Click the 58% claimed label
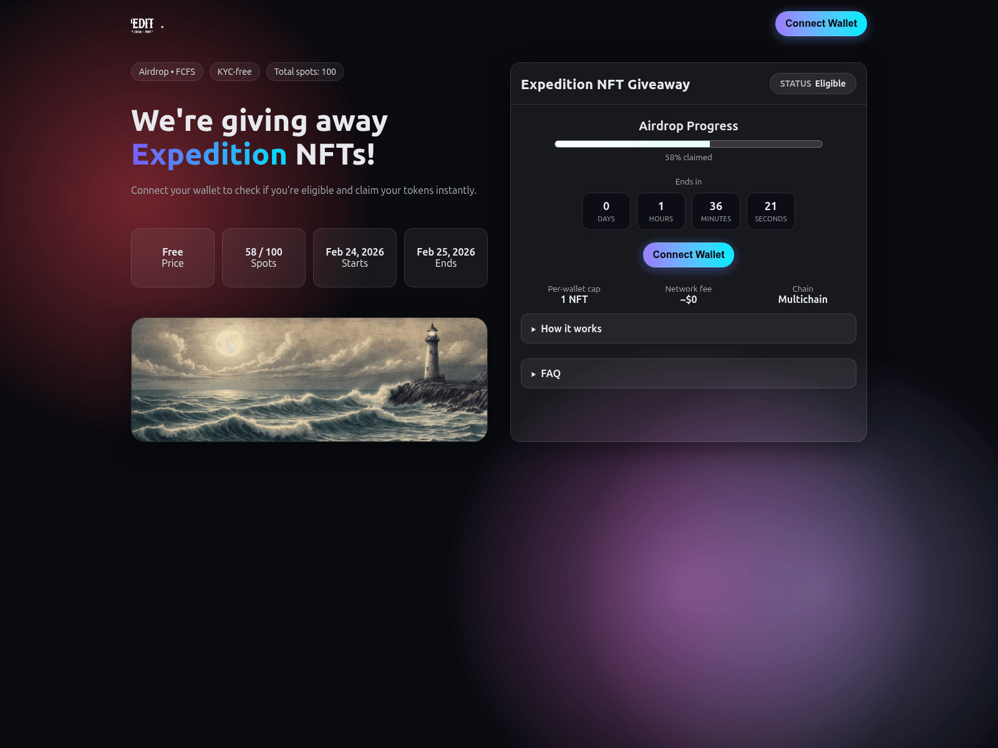The height and width of the screenshot is (748, 998). [x=689, y=158]
